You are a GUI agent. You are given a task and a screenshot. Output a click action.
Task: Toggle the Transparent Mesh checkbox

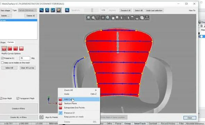coord(18,98)
